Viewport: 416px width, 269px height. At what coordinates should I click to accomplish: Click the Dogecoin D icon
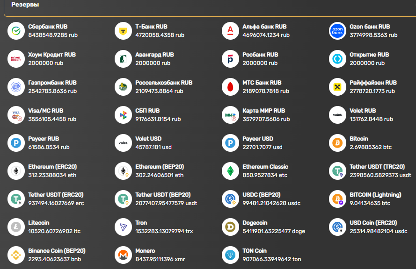pos(231,227)
